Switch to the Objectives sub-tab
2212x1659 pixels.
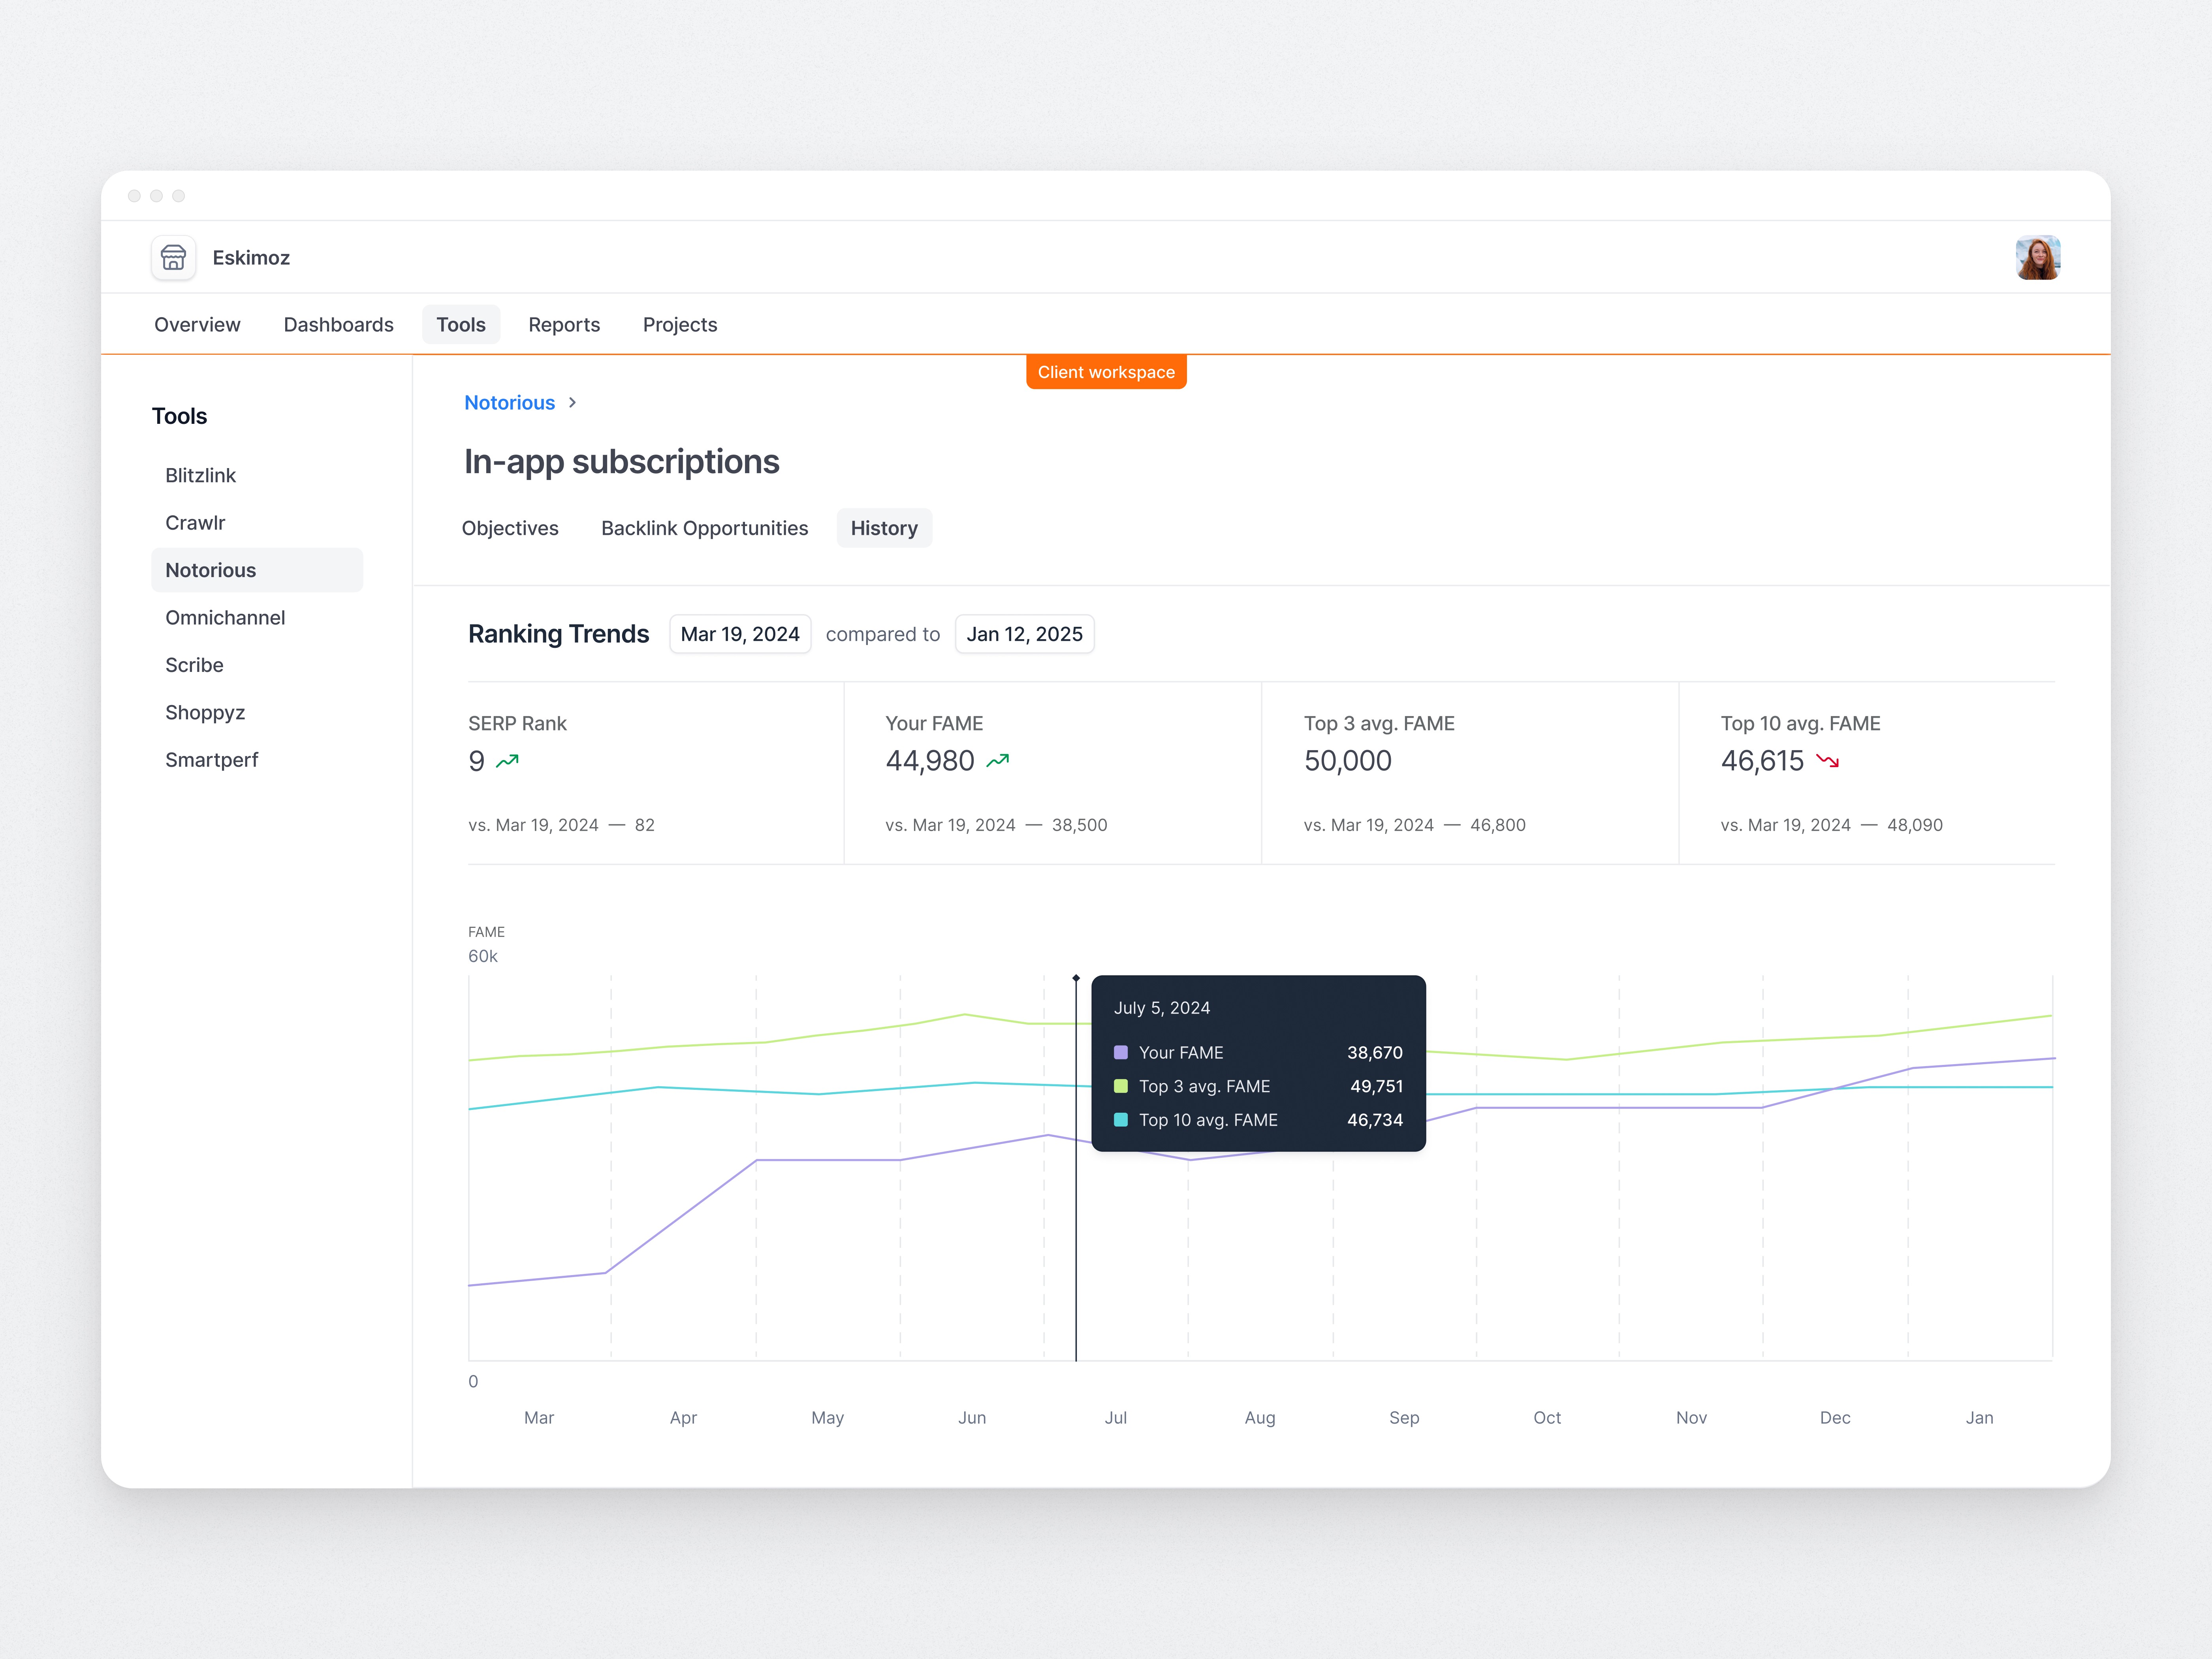click(510, 528)
